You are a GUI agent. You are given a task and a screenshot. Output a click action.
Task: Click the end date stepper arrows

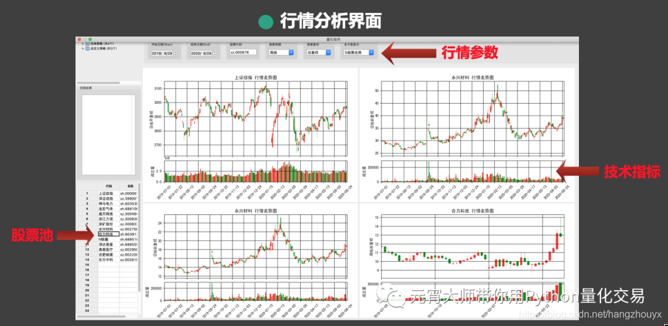point(214,52)
